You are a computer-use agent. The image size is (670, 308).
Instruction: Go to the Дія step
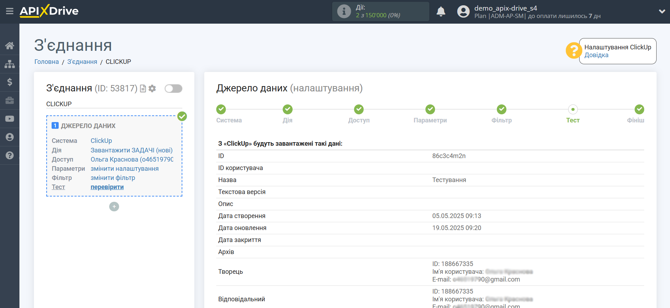(x=288, y=109)
